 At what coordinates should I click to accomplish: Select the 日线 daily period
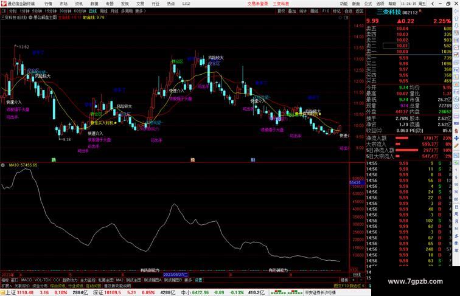[92, 11]
